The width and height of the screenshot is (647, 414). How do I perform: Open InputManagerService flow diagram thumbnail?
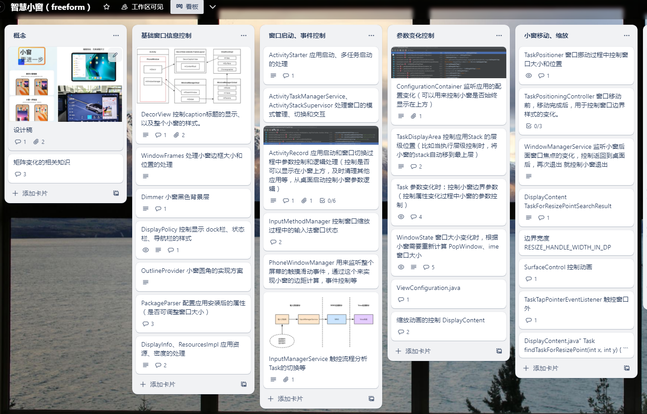pyautogui.click(x=321, y=321)
